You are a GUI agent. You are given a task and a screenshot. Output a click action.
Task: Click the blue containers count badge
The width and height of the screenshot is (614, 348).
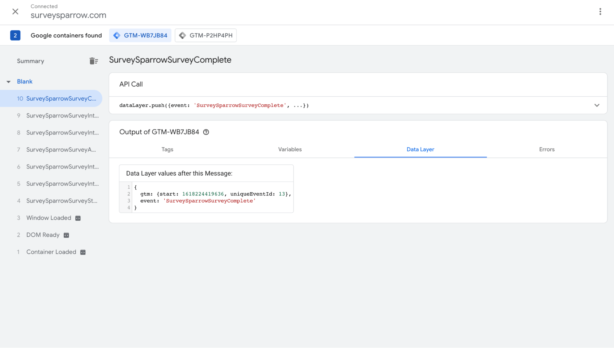click(x=15, y=35)
